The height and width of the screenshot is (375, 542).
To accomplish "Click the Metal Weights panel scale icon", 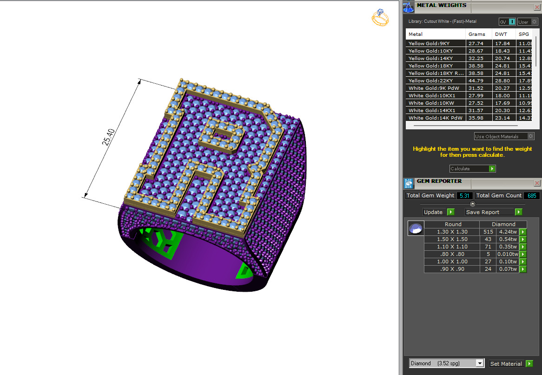I will (409, 7).
